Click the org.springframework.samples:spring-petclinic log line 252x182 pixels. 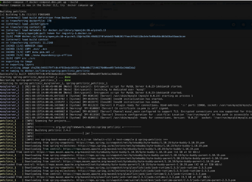tap(88, 127)
